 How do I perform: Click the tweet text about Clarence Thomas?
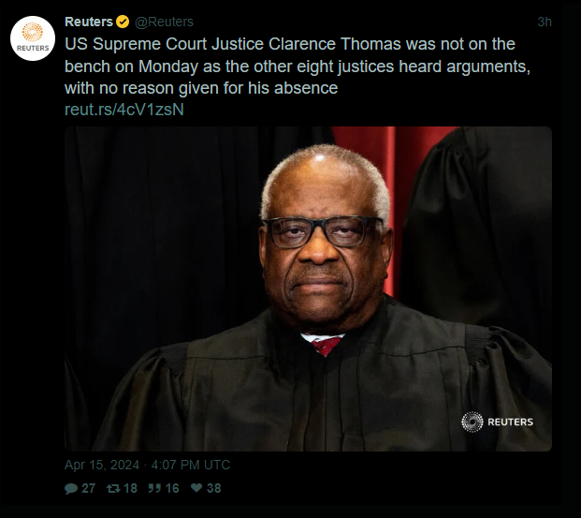coord(298,67)
